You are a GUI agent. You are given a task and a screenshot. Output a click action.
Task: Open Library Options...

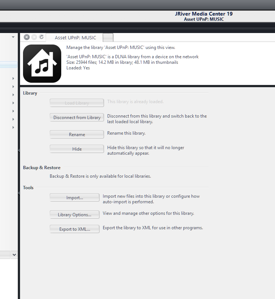click(x=75, y=215)
